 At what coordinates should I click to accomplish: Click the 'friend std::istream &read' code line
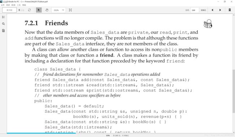(104, 85)
